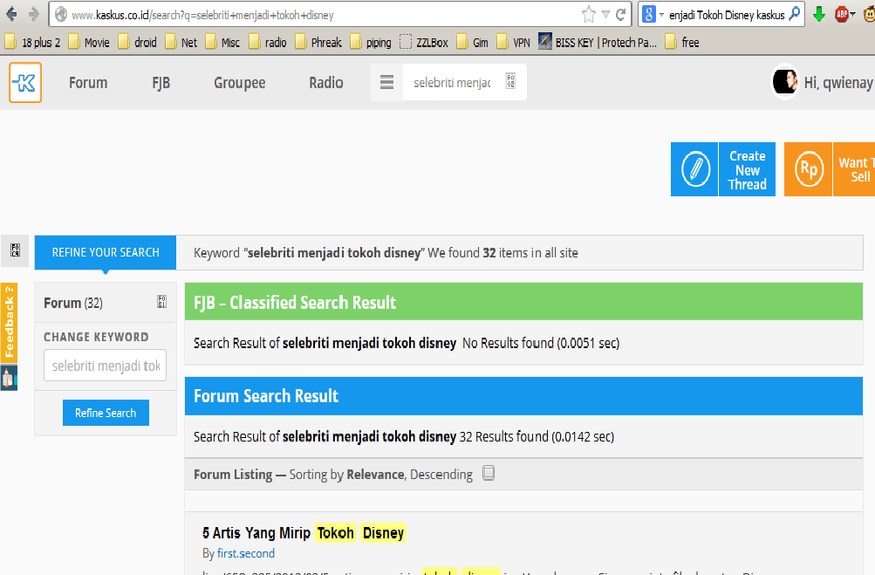Screen dimensions: 875x575
Task: Toggle the sidebar collapse icon left of Refine
Action: [x=16, y=250]
